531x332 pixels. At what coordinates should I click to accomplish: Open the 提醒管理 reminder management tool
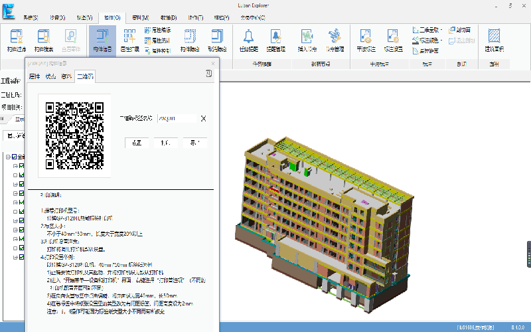coord(275,41)
